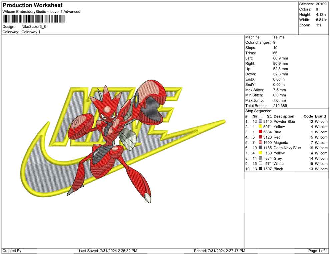Screen dimensions: 330x254
Task: Click the Colorway 1 value
Action: pyautogui.click(x=31, y=32)
